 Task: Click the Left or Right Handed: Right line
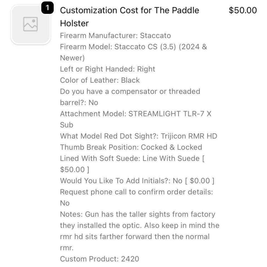coord(107,69)
